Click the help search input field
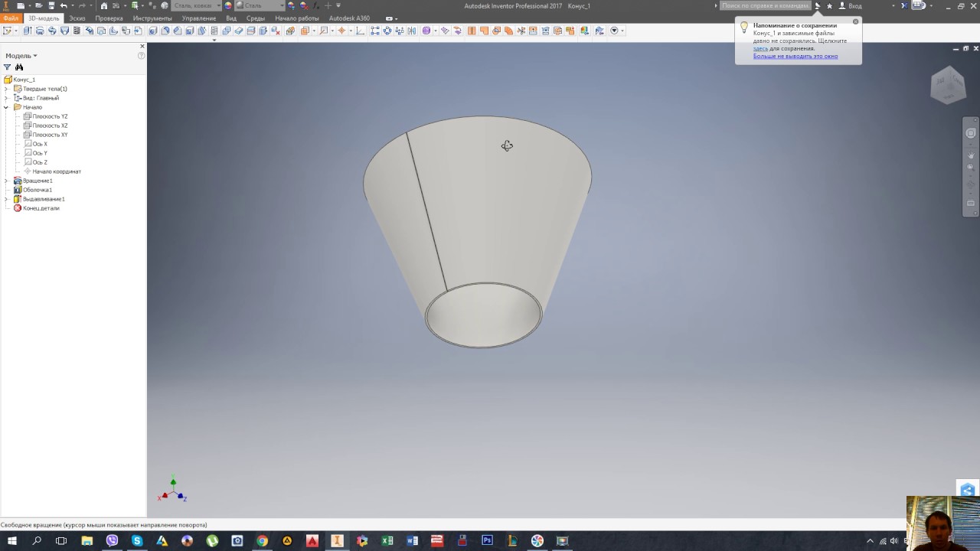Image resolution: width=980 pixels, height=551 pixels. coord(764,5)
